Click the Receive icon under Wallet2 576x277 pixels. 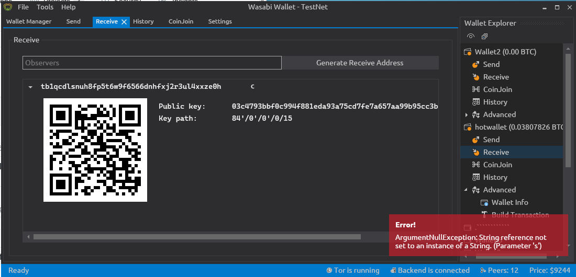pos(475,77)
